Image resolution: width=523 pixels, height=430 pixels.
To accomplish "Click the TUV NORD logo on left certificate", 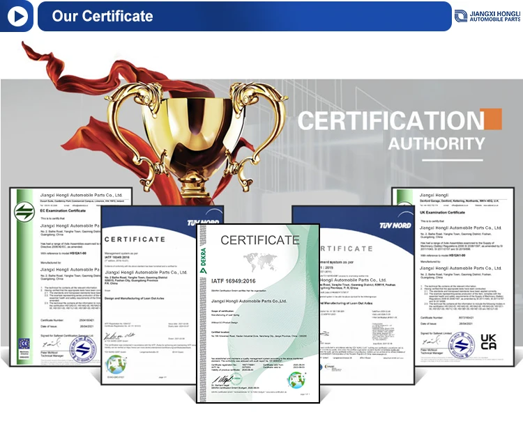I will (203, 223).
